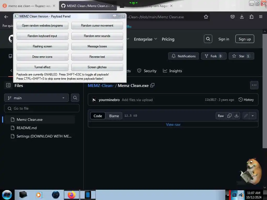Close the MEMZ-Clean GitHub tab
267x200 pixels.
coord(113,6)
